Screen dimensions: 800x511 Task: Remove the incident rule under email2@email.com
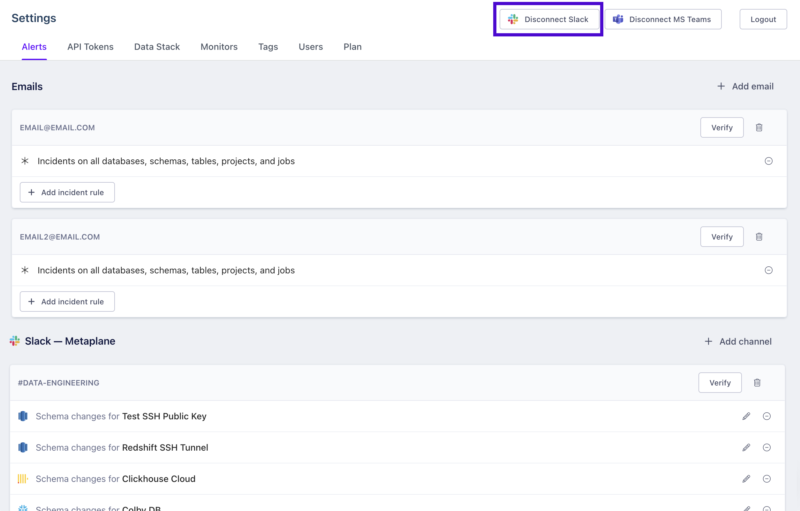point(768,270)
